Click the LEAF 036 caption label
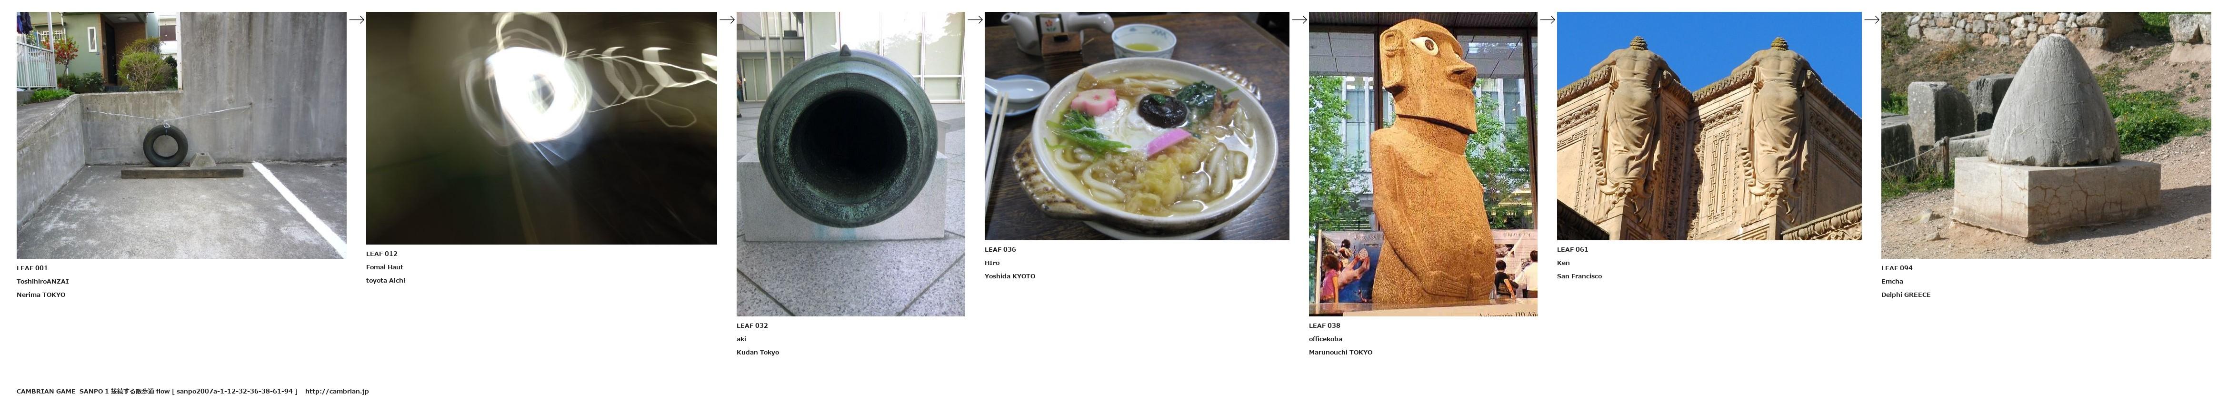Screen dimensions: 2228x403 coord(1000,250)
